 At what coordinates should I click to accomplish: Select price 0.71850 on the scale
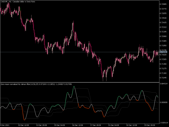click(163, 45)
